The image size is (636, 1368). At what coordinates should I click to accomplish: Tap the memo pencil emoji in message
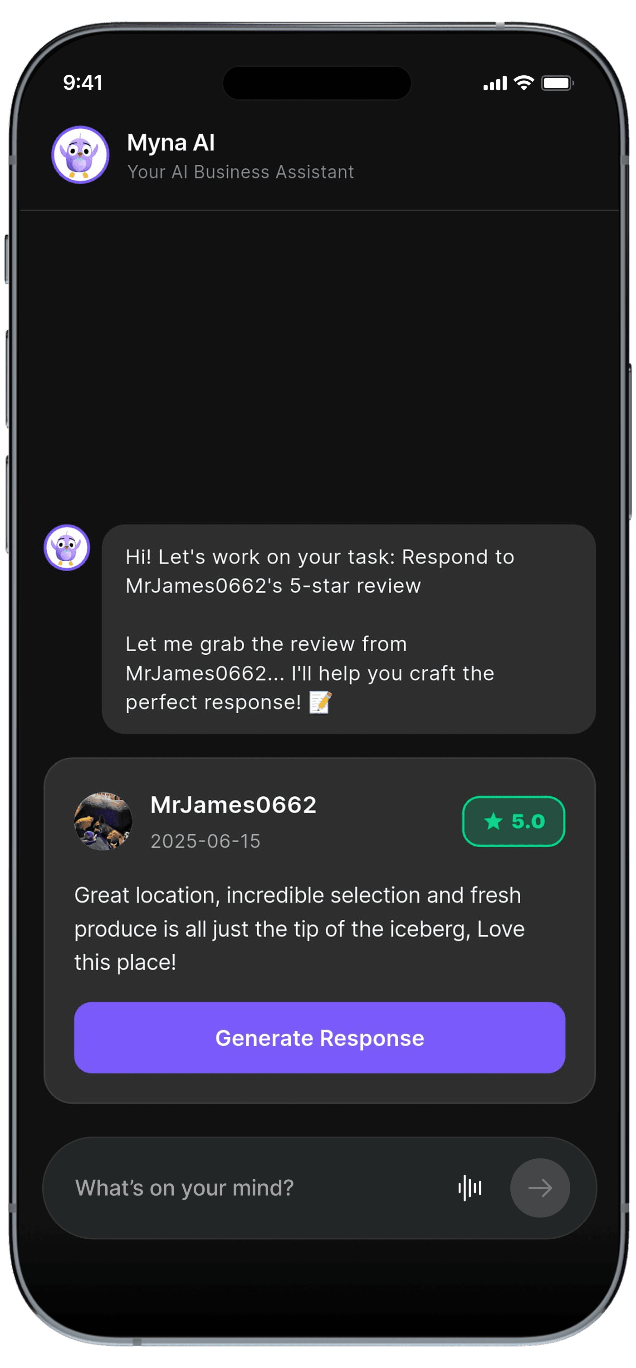[x=320, y=702]
